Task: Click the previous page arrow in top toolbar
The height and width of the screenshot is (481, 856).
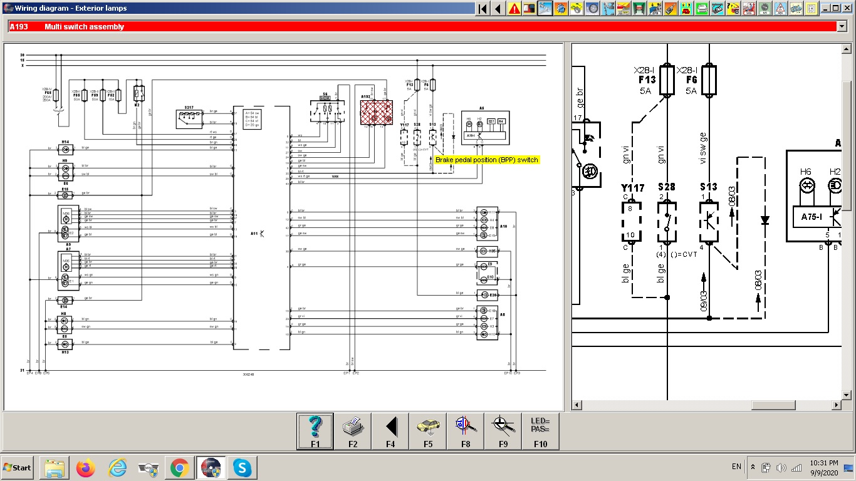Action: coord(498,9)
